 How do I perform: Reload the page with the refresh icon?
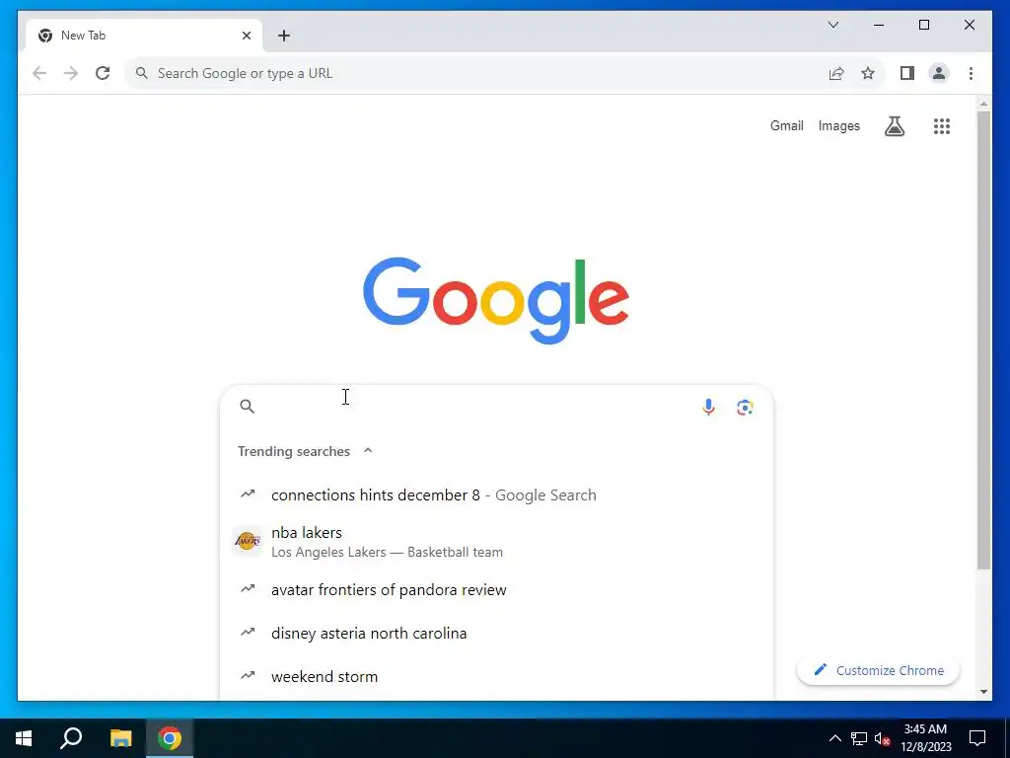(103, 73)
